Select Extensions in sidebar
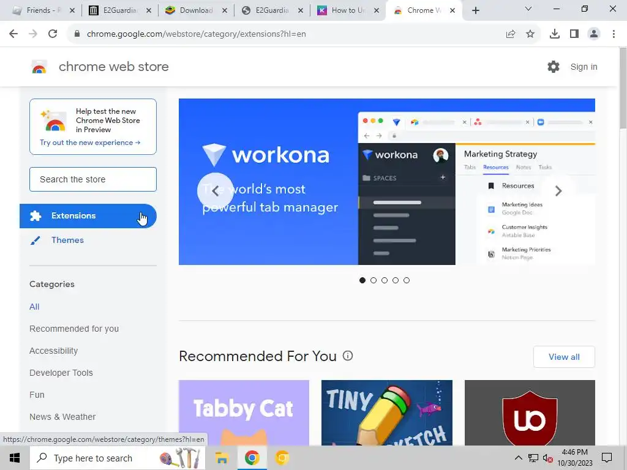This screenshot has height=470, width=627. point(88,216)
